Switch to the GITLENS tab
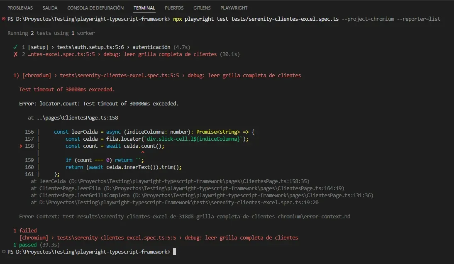Viewport: 454px width, 264px height. pyautogui.click(x=202, y=7)
